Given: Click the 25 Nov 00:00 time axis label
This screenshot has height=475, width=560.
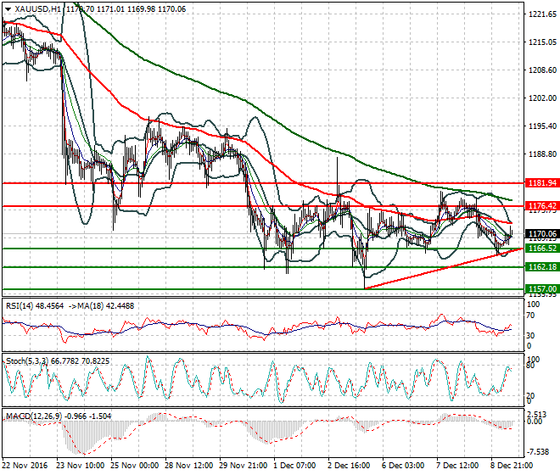Looking at the screenshot, I should [135, 466].
